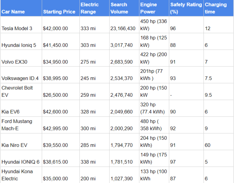Click the empty safety rating dash cell
The height and width of the screenshot is (183, 234).
pos(186,95)
